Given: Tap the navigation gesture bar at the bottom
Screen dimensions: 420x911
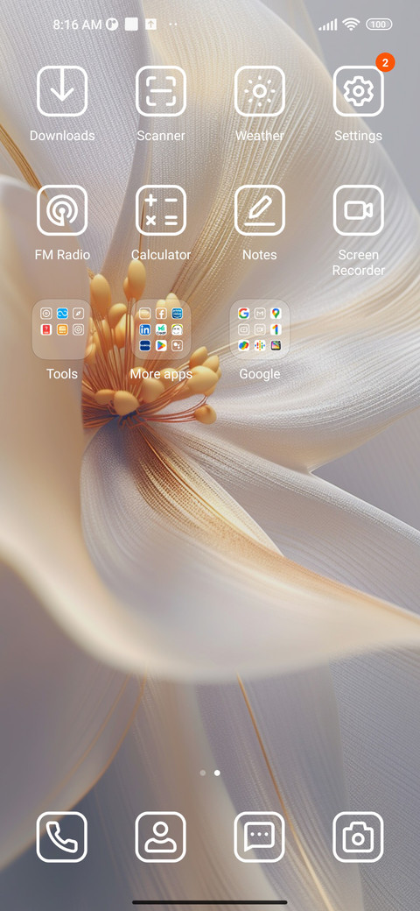Looking at the screenshot, I should click(210, 902).
